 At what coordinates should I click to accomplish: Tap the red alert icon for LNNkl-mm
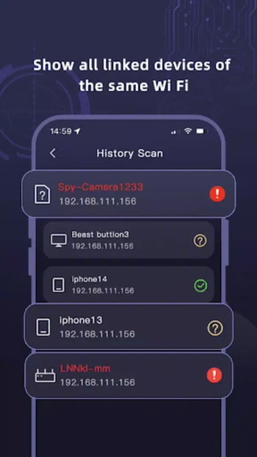click(214, 375)
